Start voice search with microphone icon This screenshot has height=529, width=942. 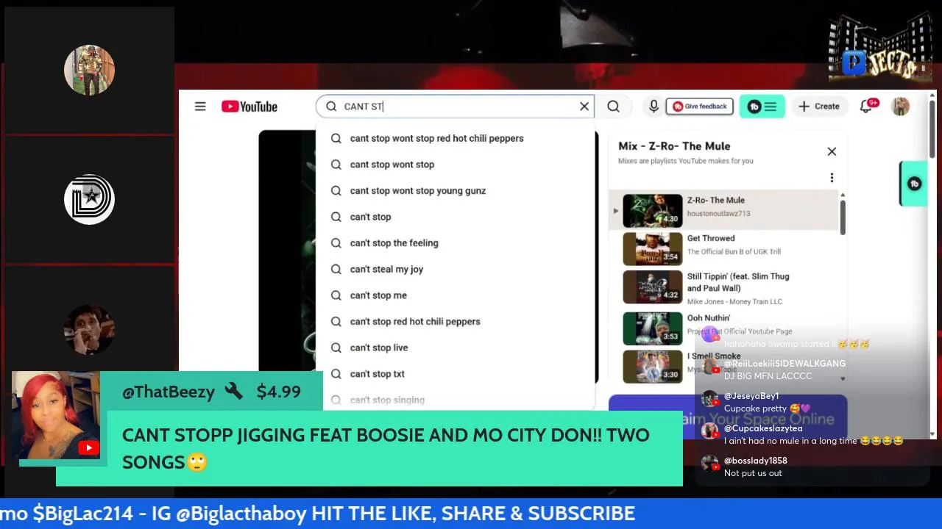point(654,107)
